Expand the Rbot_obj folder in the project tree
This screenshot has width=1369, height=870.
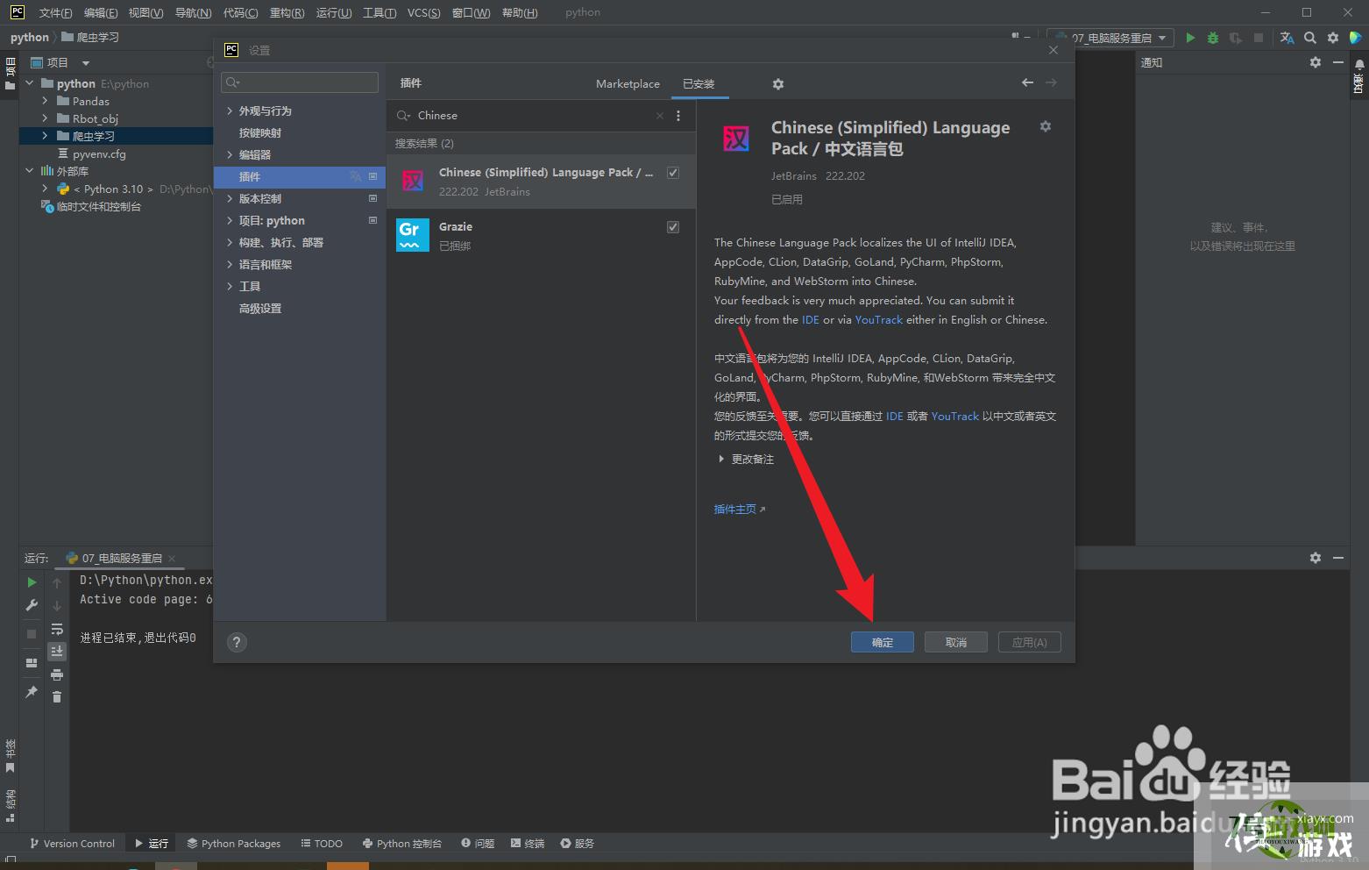[45, 118]
